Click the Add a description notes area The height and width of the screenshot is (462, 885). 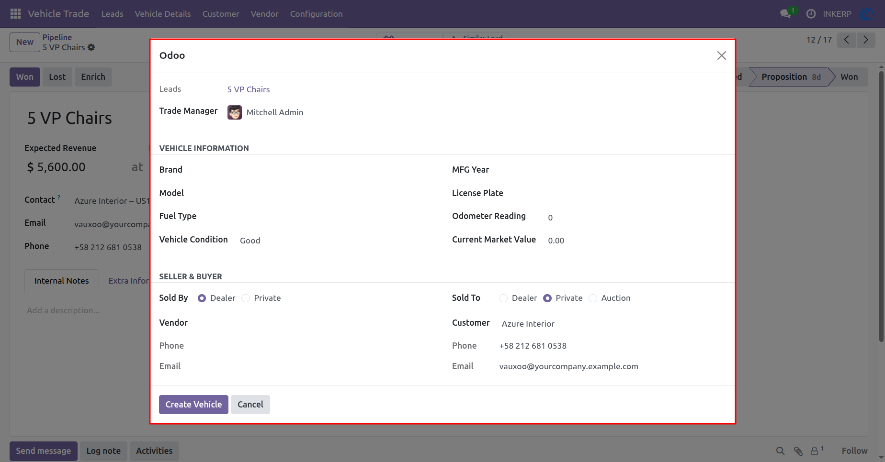(63, 310)
